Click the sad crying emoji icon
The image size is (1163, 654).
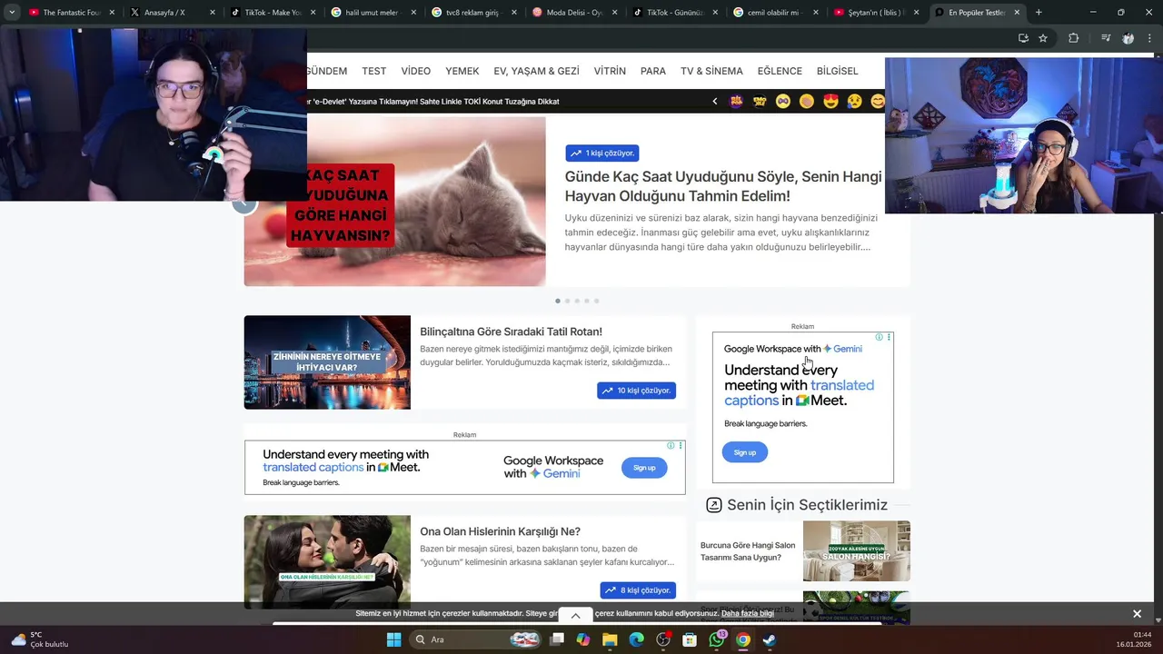(854, 101)
